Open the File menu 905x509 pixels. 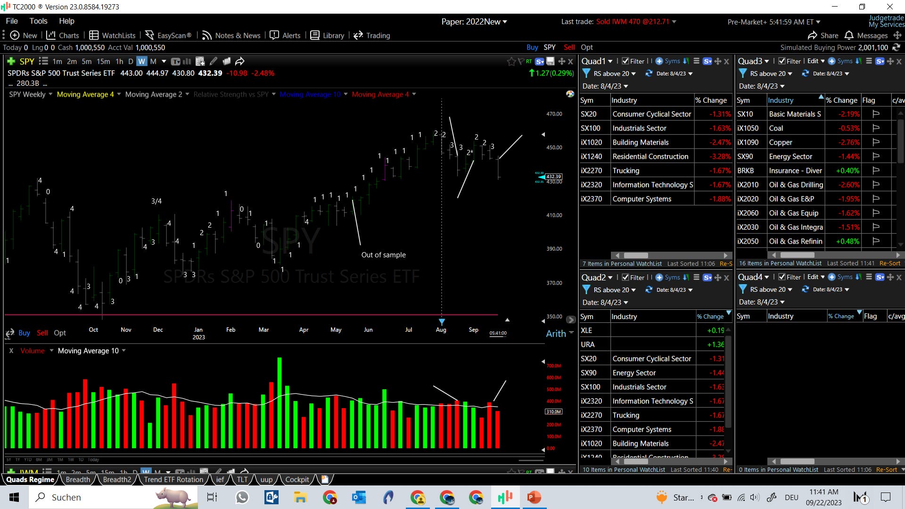coord(12,21)
